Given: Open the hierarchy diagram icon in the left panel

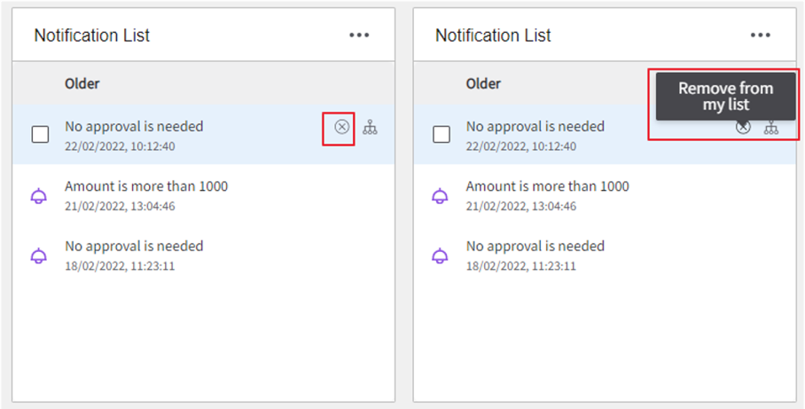Looking at the screenshot, I should tap(371, 127).
